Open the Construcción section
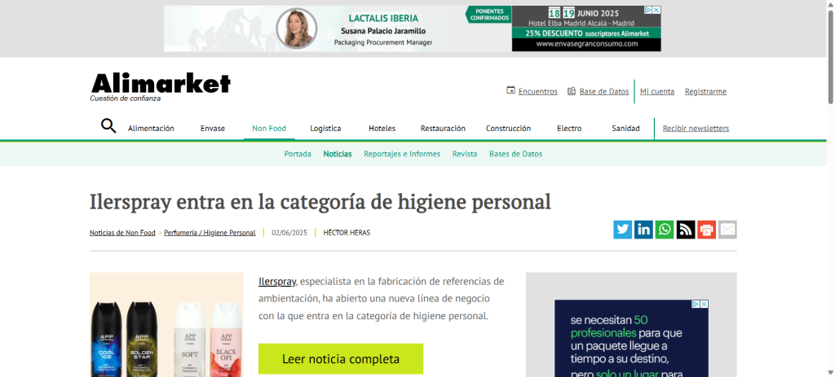The width and height of the screenshot is (835, 377). pos(508,128)
